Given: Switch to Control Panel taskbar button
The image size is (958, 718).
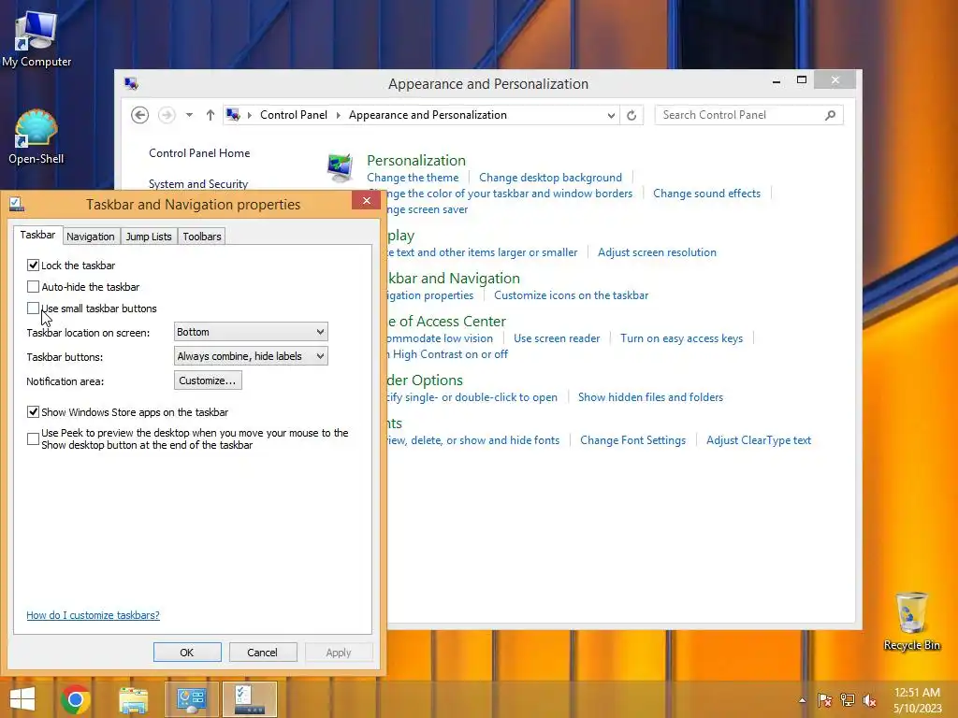Looking at the screenshot, I should tap(192, 699).
